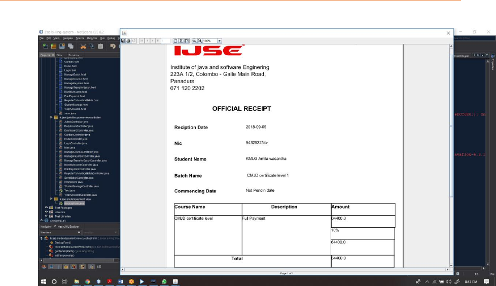Print the receipt using the printer icon
The width and height of the screenshot is (496, 286).
click(128, 40)
